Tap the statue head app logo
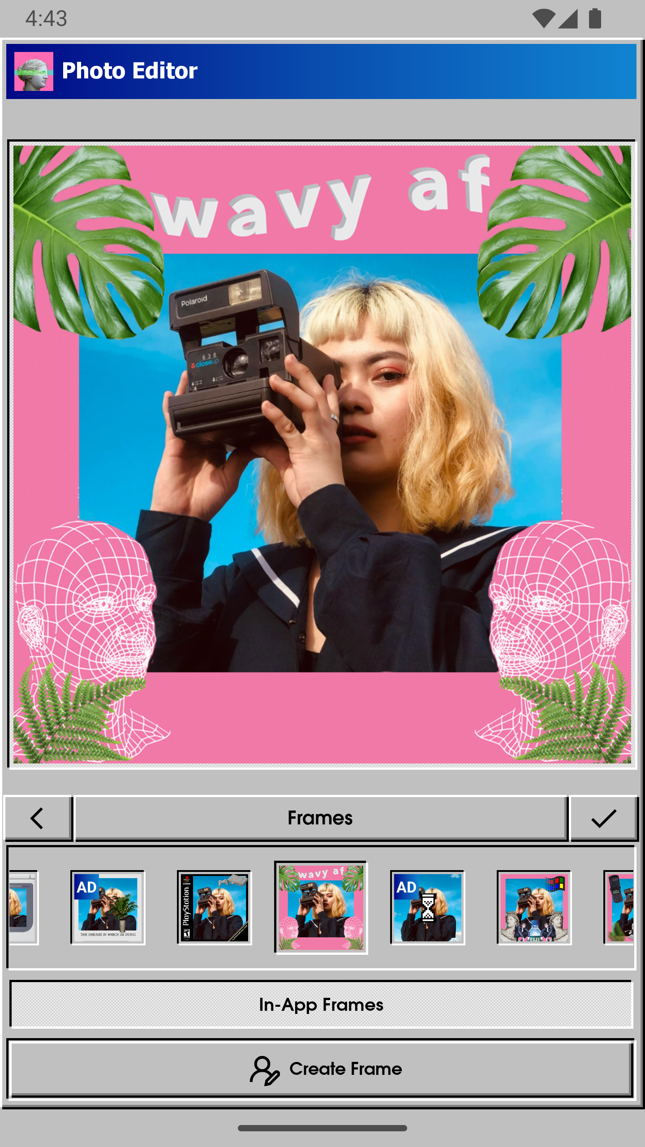Viewport: 645px width, 1147px height. point(34,71)
